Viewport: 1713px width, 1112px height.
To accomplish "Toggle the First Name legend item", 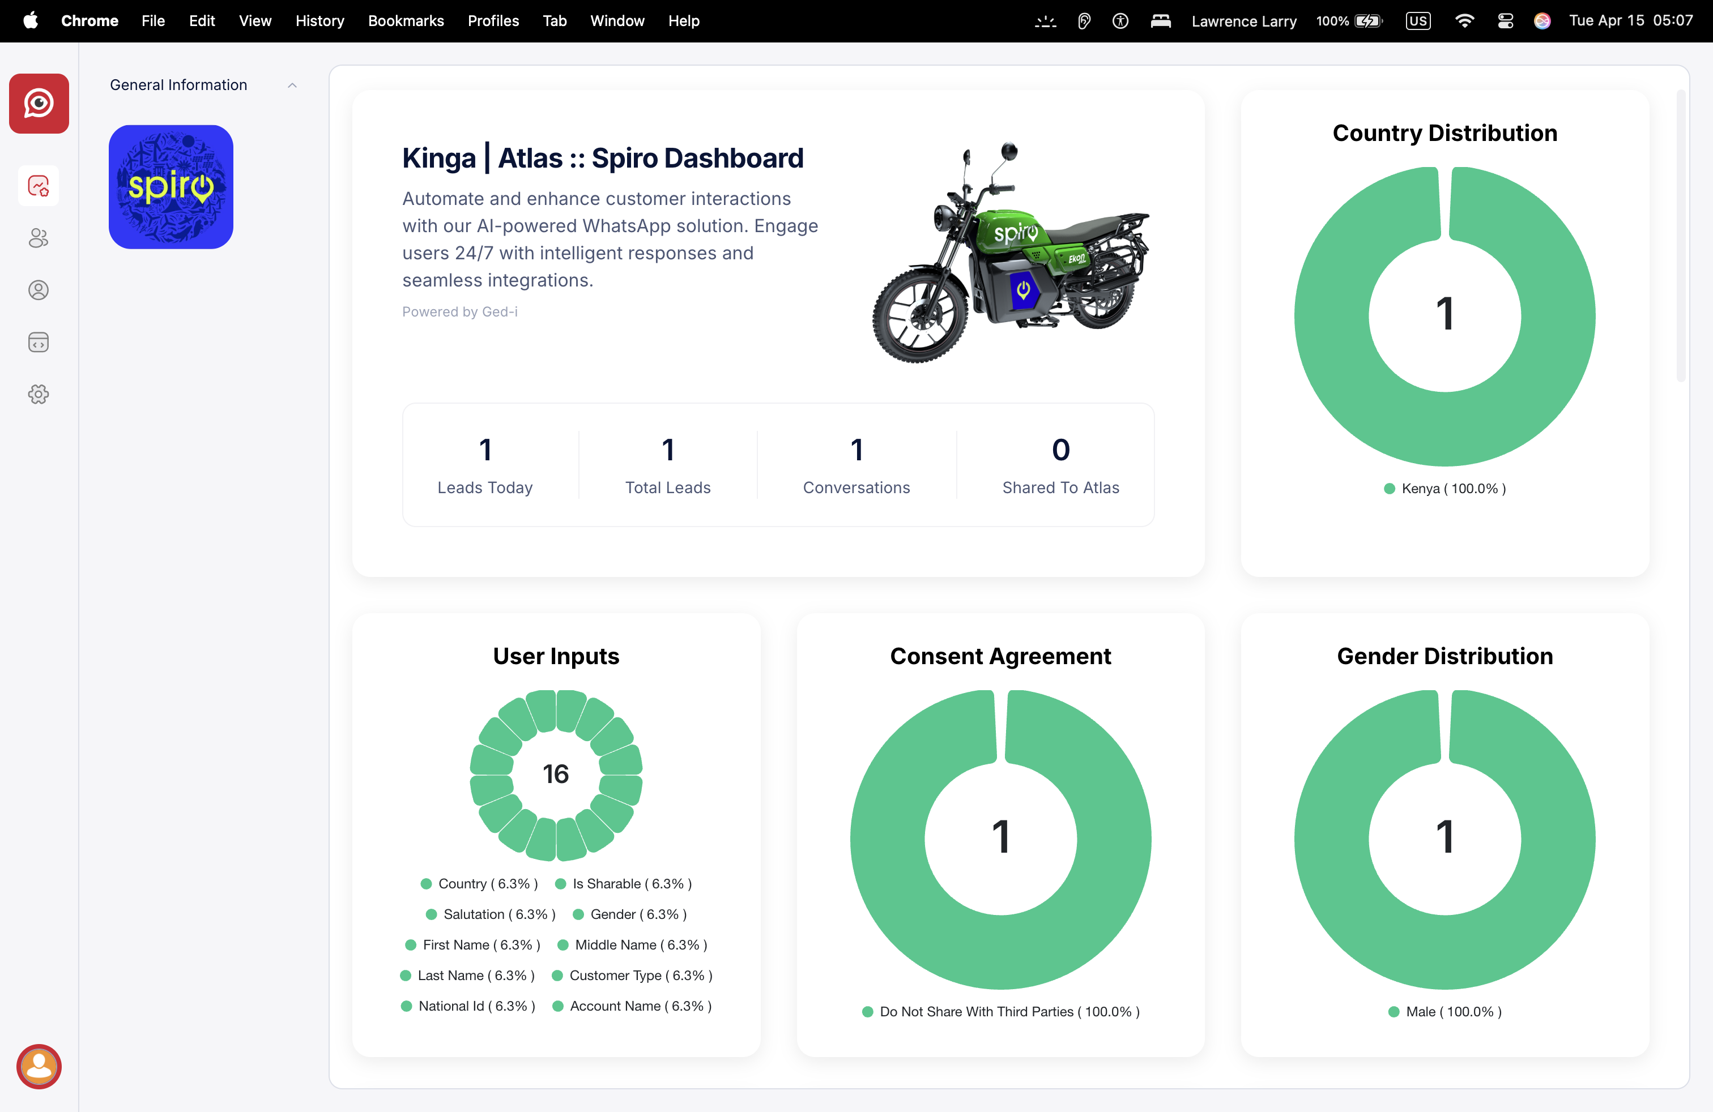I will tap(473, 944).
